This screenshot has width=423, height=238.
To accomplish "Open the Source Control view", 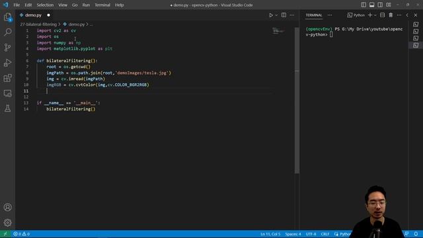I will (x=7, y=48).
